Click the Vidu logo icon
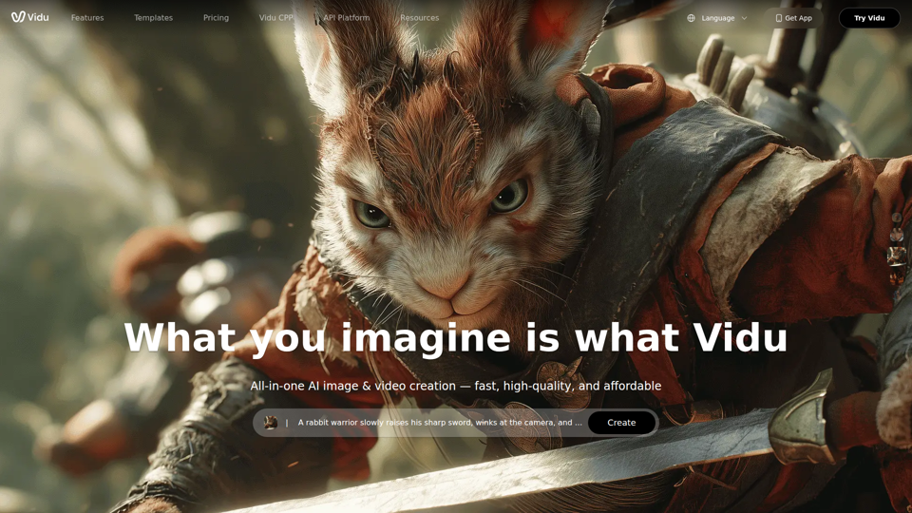Screen dimensions: 912x513 coord(18,17)
